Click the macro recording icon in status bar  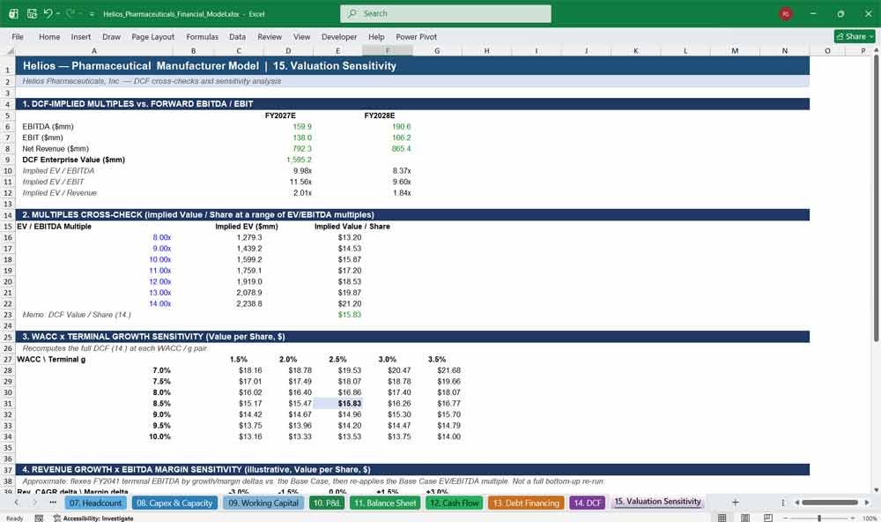click(x=39, y=518)
